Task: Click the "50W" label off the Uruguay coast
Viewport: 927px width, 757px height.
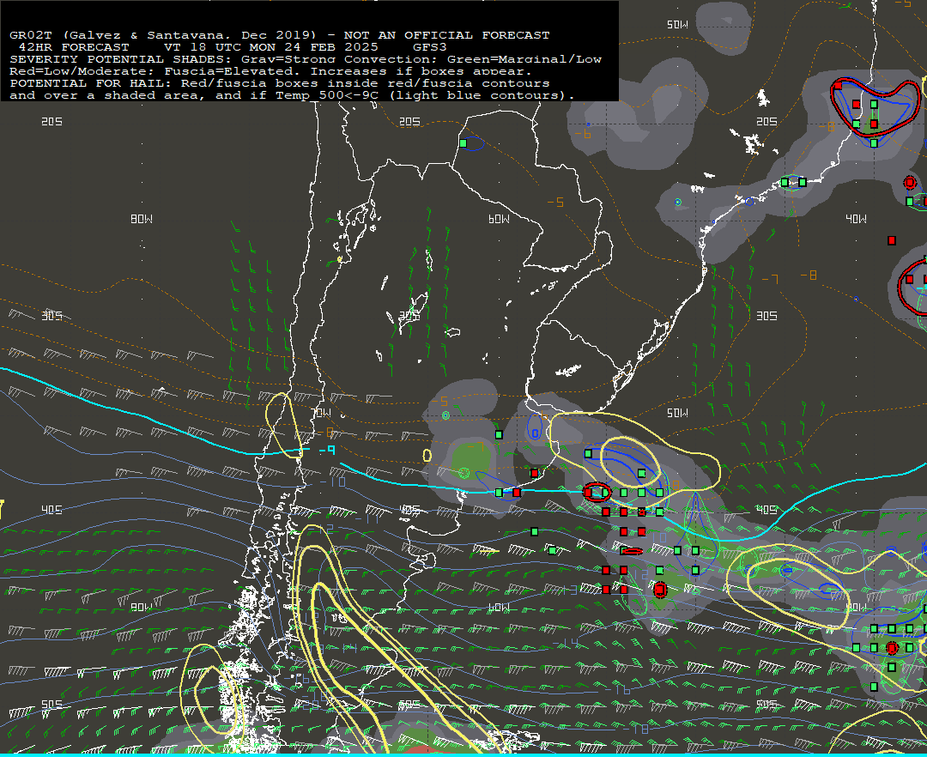Action: tap(677, 413)
